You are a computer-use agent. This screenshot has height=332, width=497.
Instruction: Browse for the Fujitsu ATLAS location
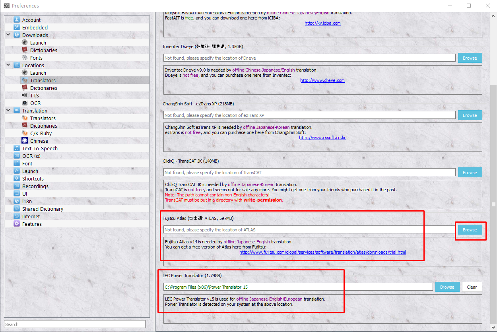tap(470, 230)
